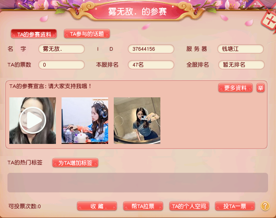Open the headphones gaming photo thumbnail

[x=85, y=121]
